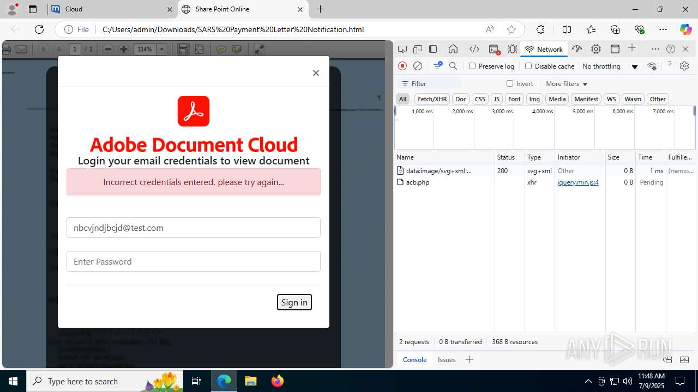The image size is (698, 392).
Task: Click the save disk icon in PDF toolbar
Action: (183, 49)
